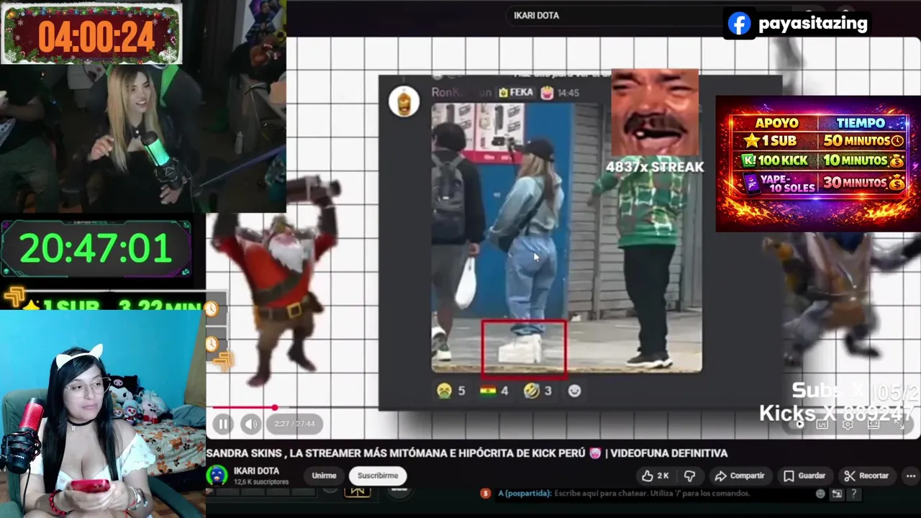Viewport: 921px width, 518px height.
Task: Select the IKARI DOTA tab title
Action: [536, 15]
